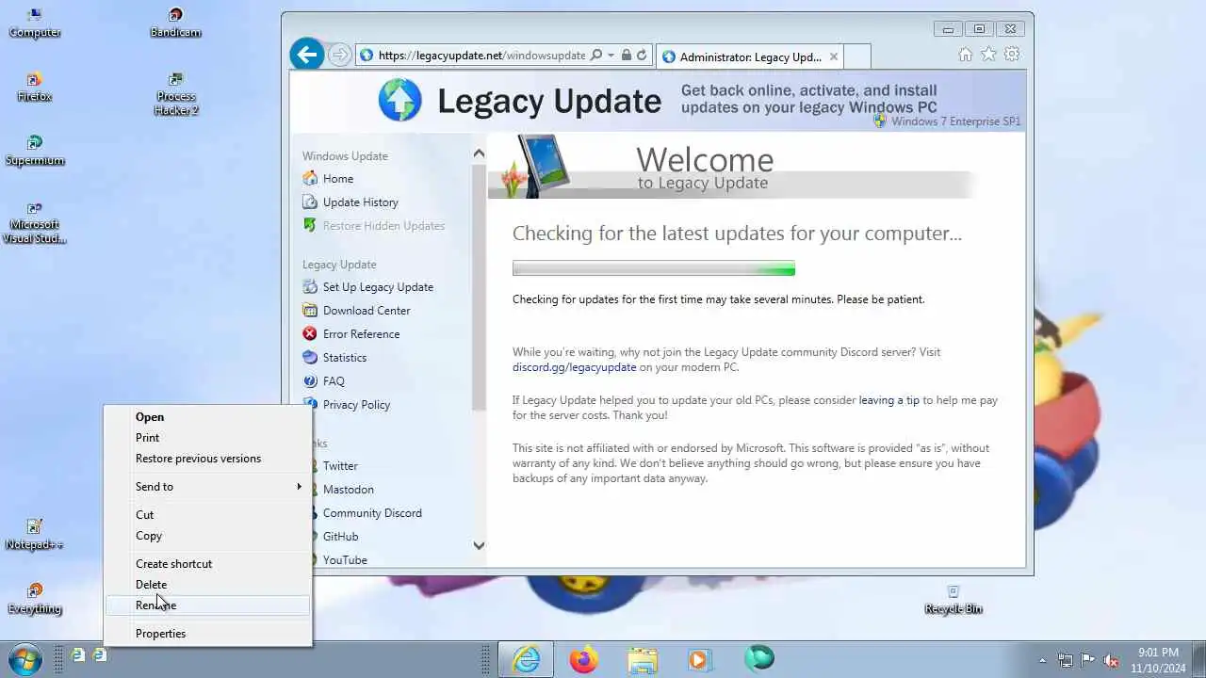Select the Recycle Bin desktop icon
This screenshot has width=1206, height=678.
click(953, 599)
